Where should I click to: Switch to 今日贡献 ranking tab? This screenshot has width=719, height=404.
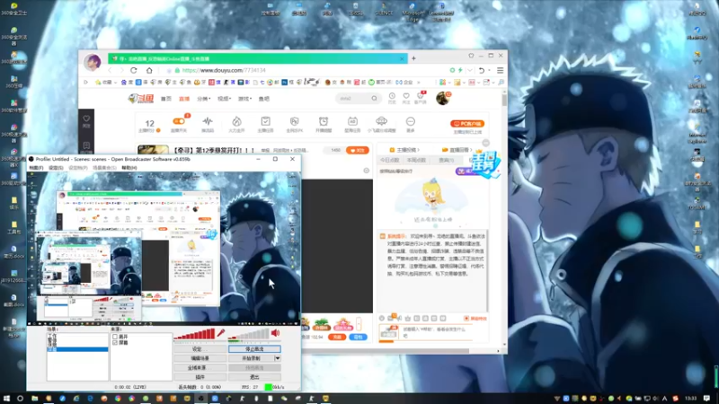pos(389,160)
